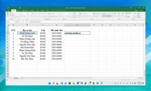Confirm formula with the check mark button

23,22
